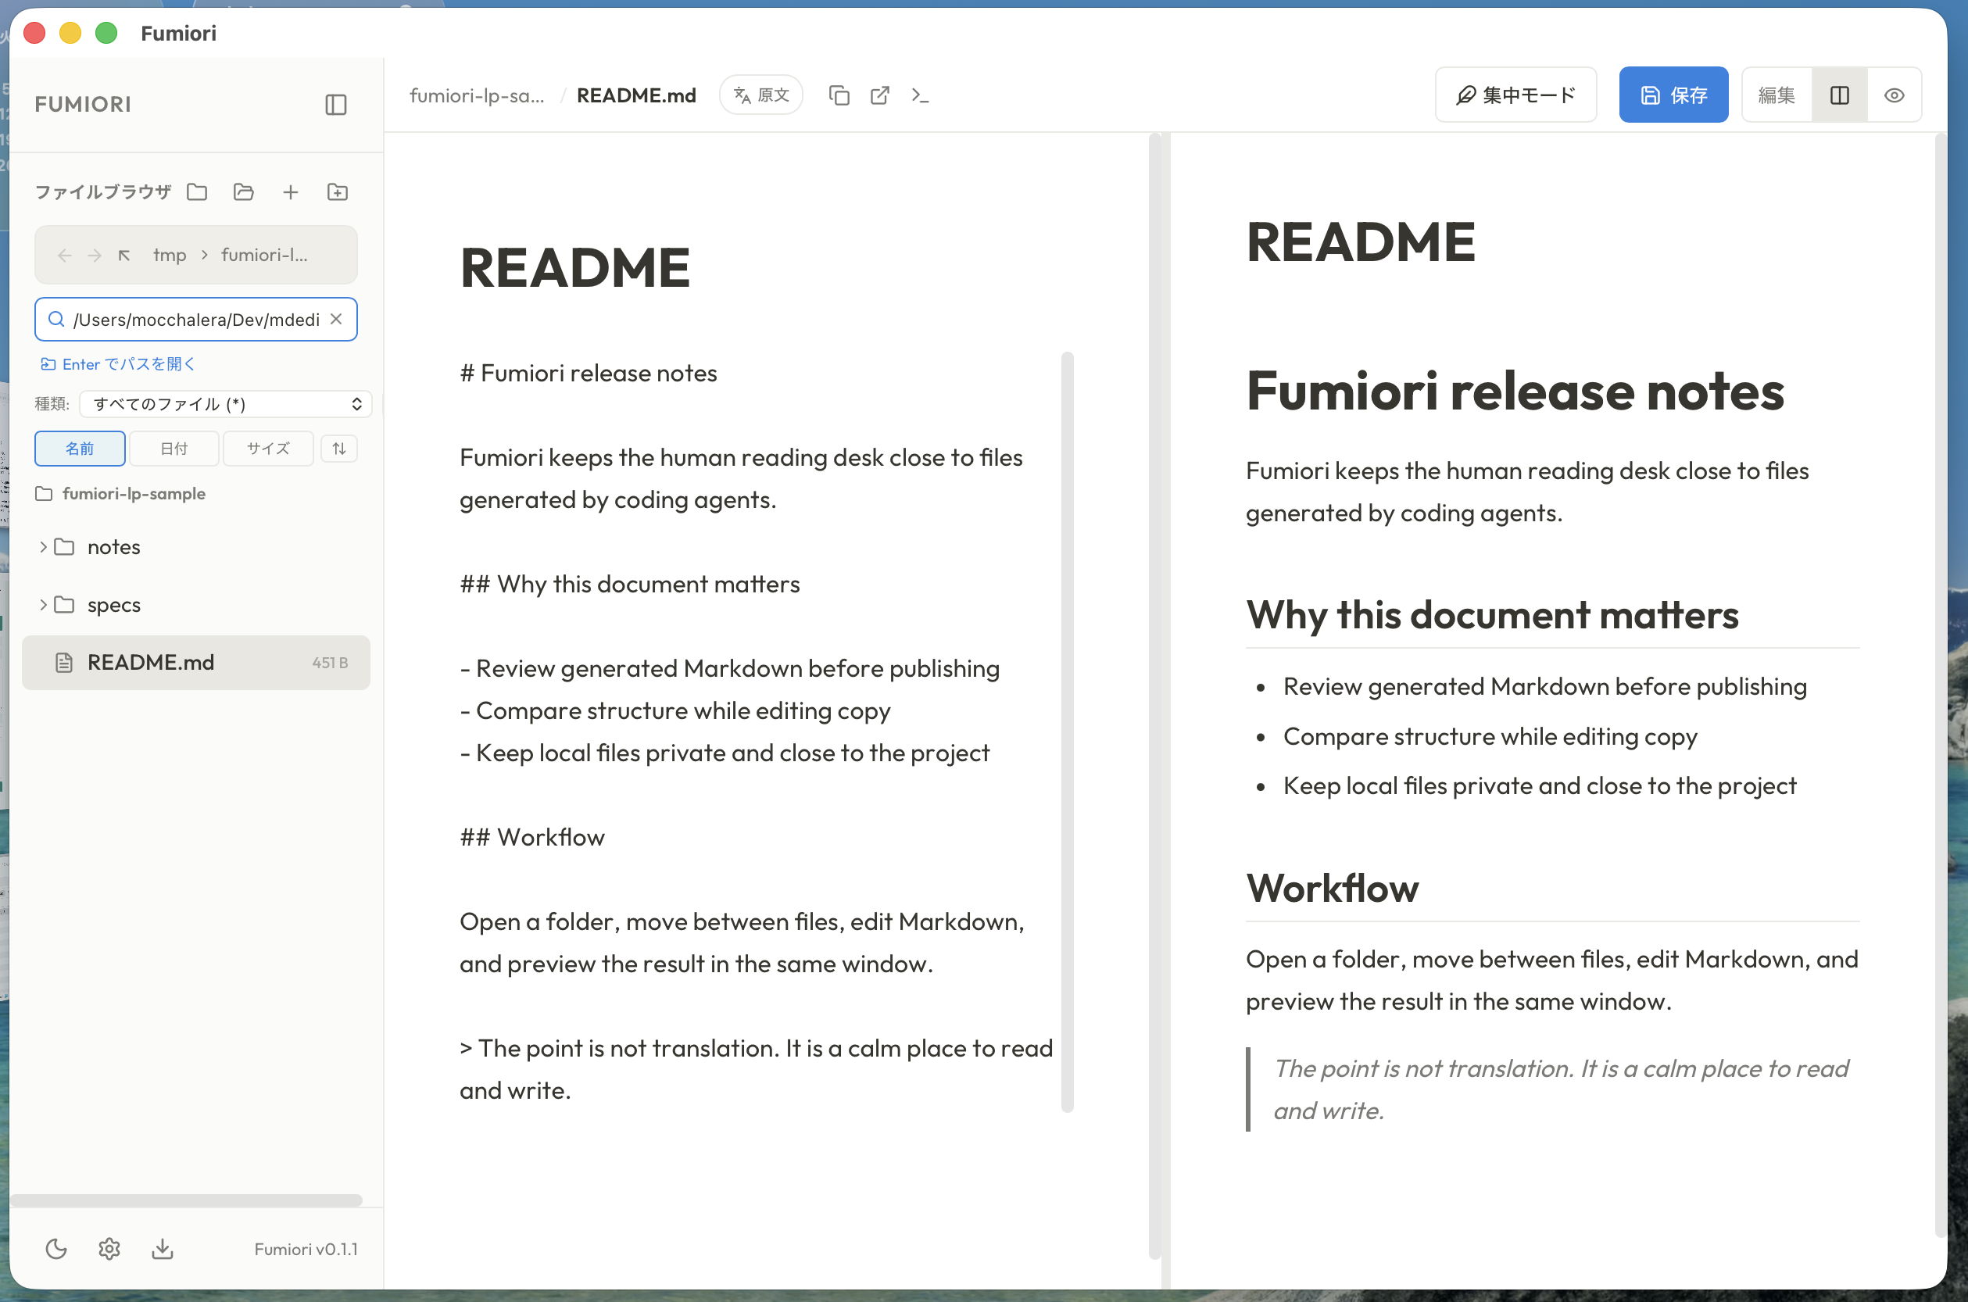Open the terminal with the prompt icon
The height and width of the screenshot is (1302, 1968).
(x=920, y=95)
